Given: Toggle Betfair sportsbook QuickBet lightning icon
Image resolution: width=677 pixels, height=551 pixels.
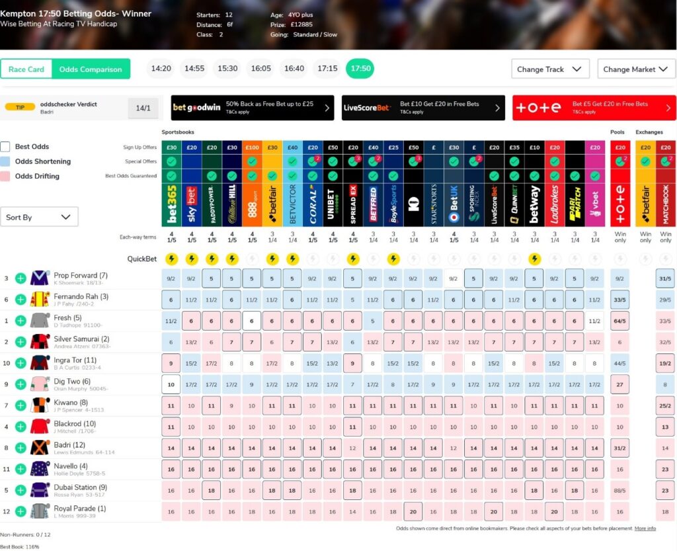Looking at the screenshot, I should click(272, 259).
